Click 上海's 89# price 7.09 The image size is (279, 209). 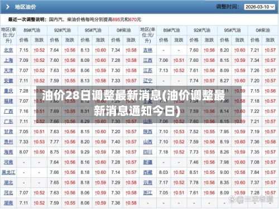(x=24, y=60)
